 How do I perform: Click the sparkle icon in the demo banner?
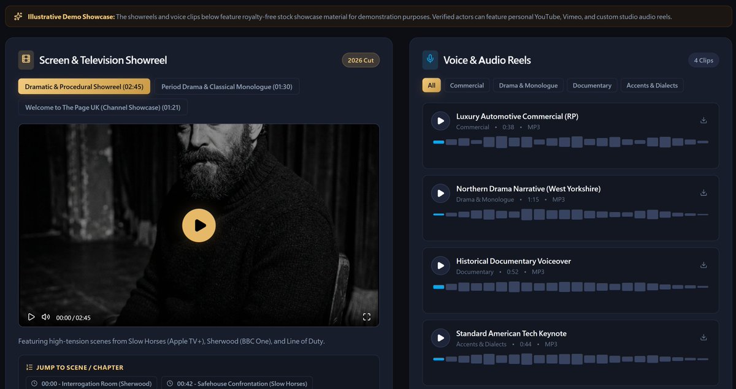point(18,17)
